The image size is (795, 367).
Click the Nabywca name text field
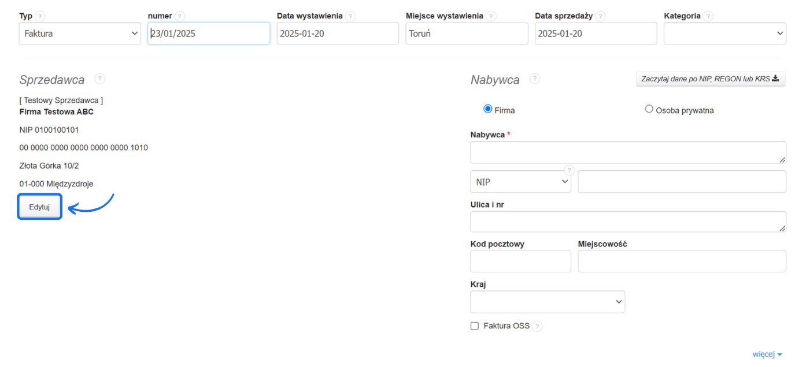coord(628,152)
